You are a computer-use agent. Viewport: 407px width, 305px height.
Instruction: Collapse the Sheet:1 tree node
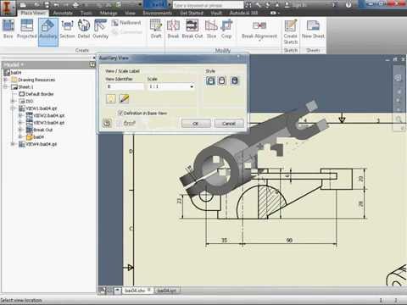point(5,86)
